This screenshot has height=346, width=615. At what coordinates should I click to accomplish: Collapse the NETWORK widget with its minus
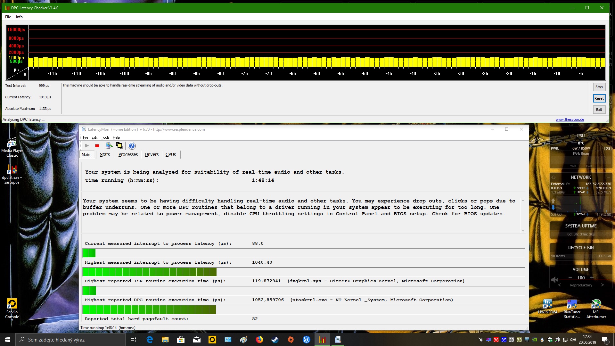(608, 177)
